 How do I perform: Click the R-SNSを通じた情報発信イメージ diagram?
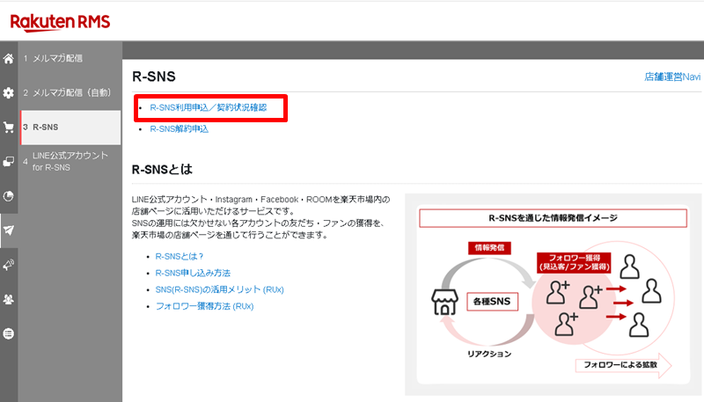(x=554, y=295)
